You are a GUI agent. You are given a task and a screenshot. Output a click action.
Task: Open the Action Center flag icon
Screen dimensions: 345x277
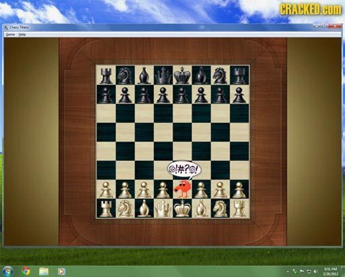coord(301,272)
